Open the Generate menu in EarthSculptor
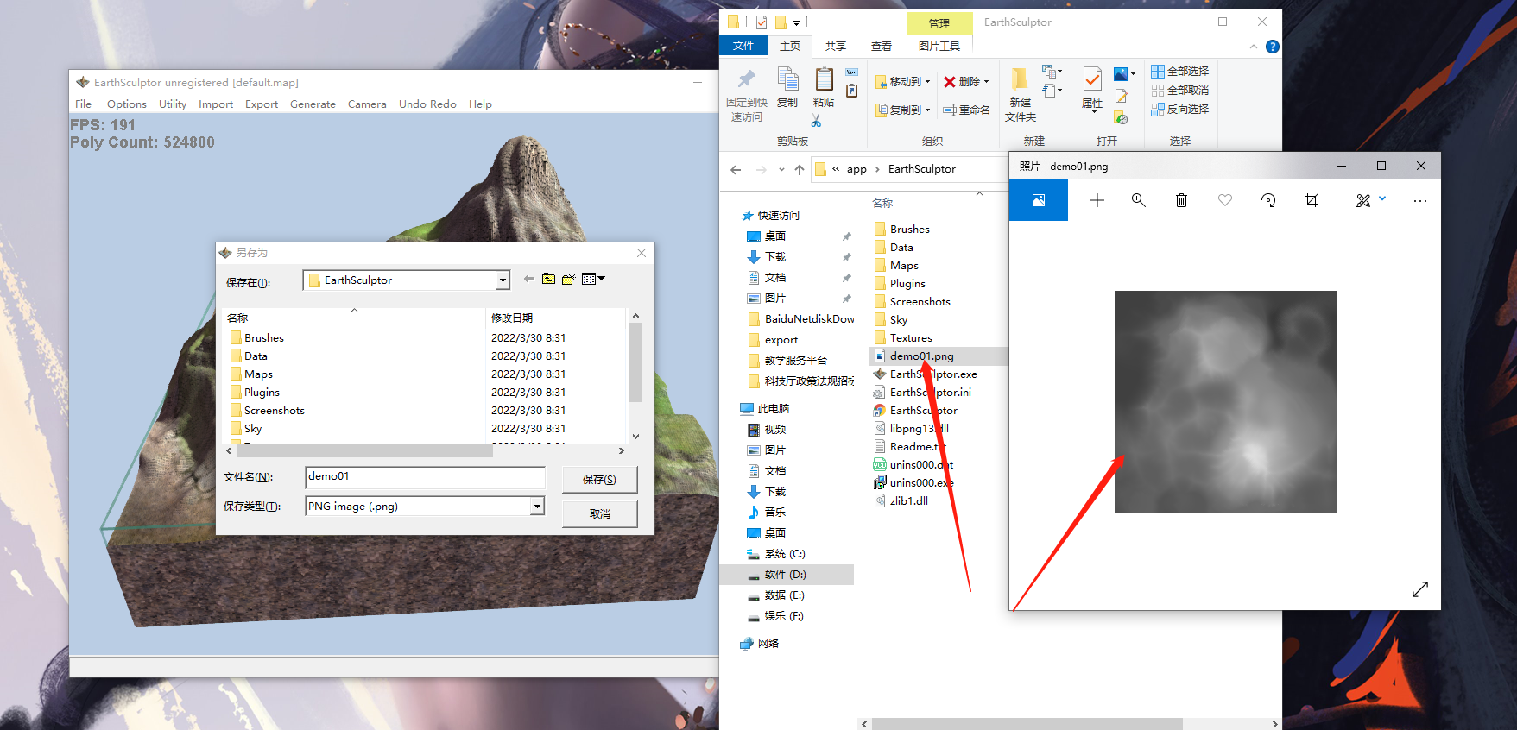 313,104
